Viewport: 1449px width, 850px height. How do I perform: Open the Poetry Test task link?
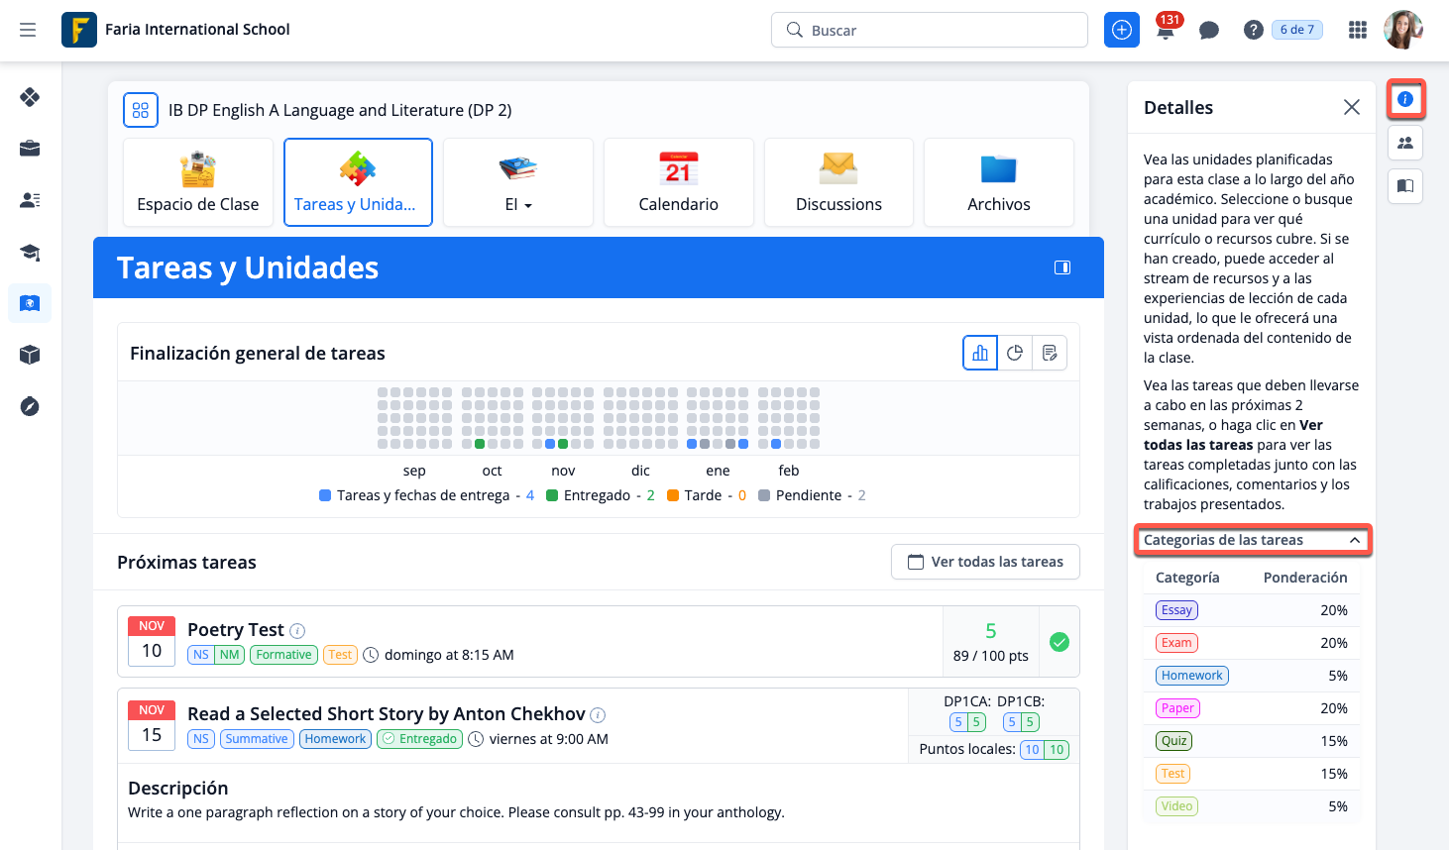click(236, 630)
